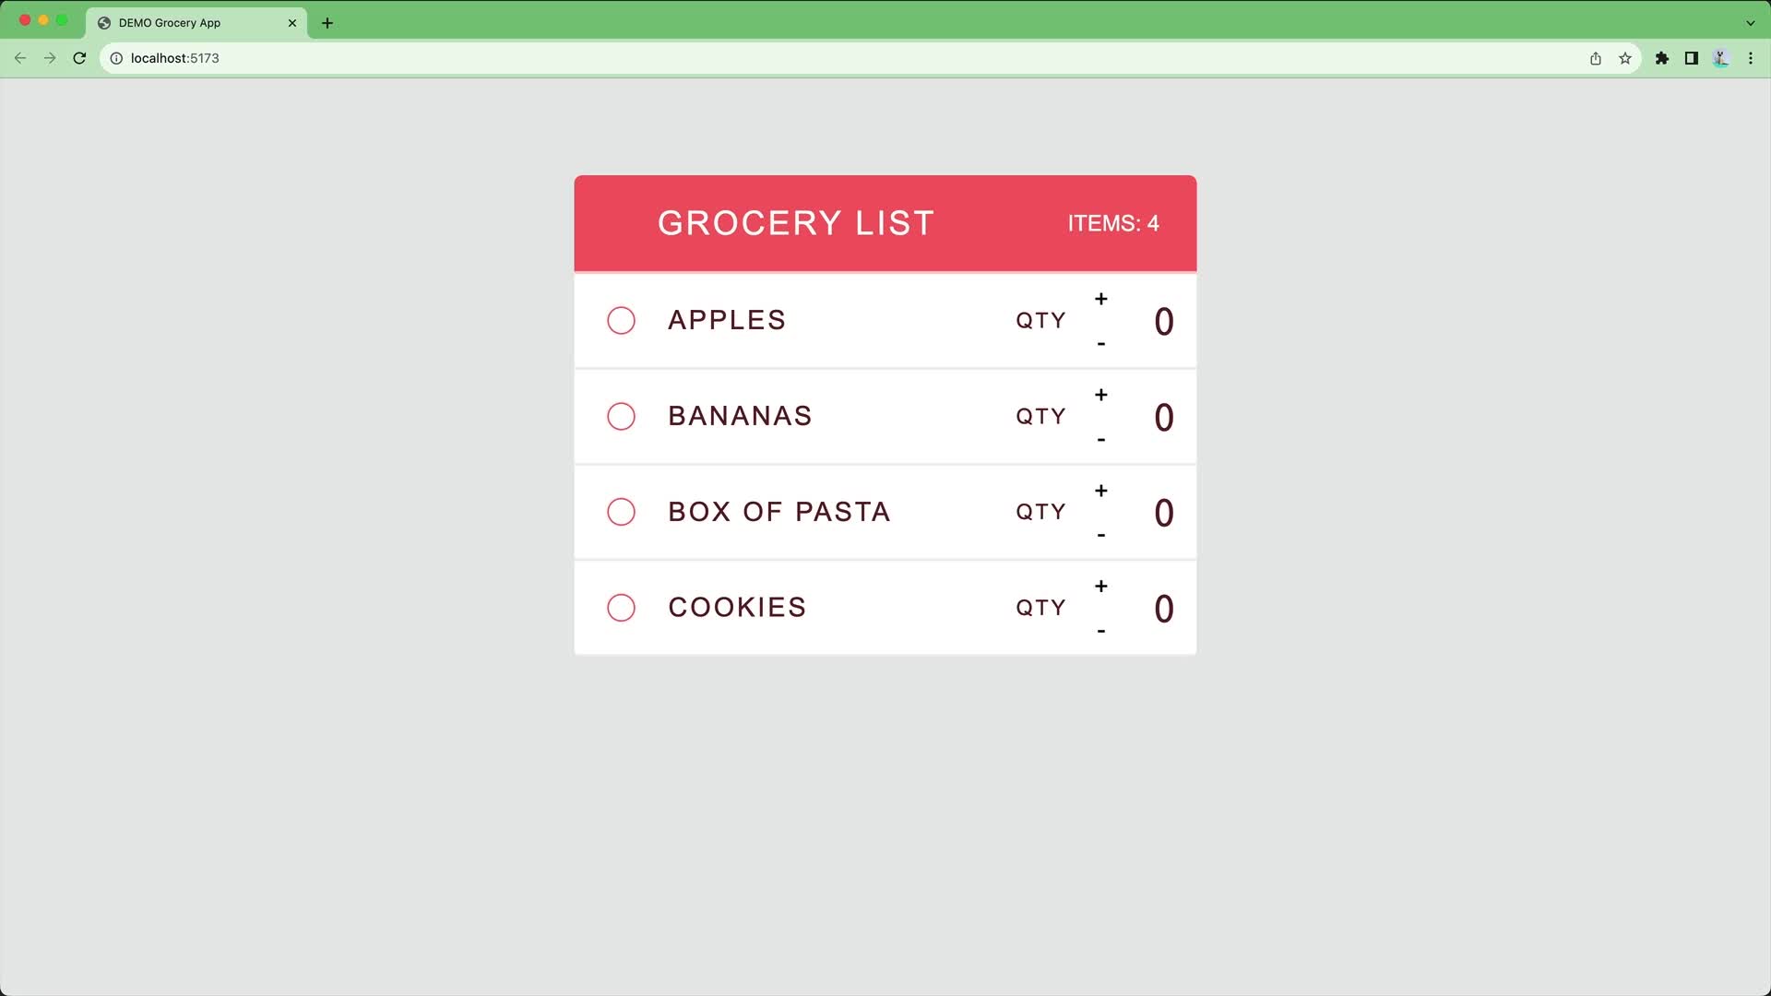
Task: Toggle the browser side panel icon
Action: [1692, 58]
